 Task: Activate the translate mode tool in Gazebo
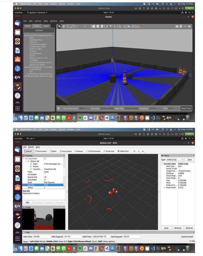[64, 26]
